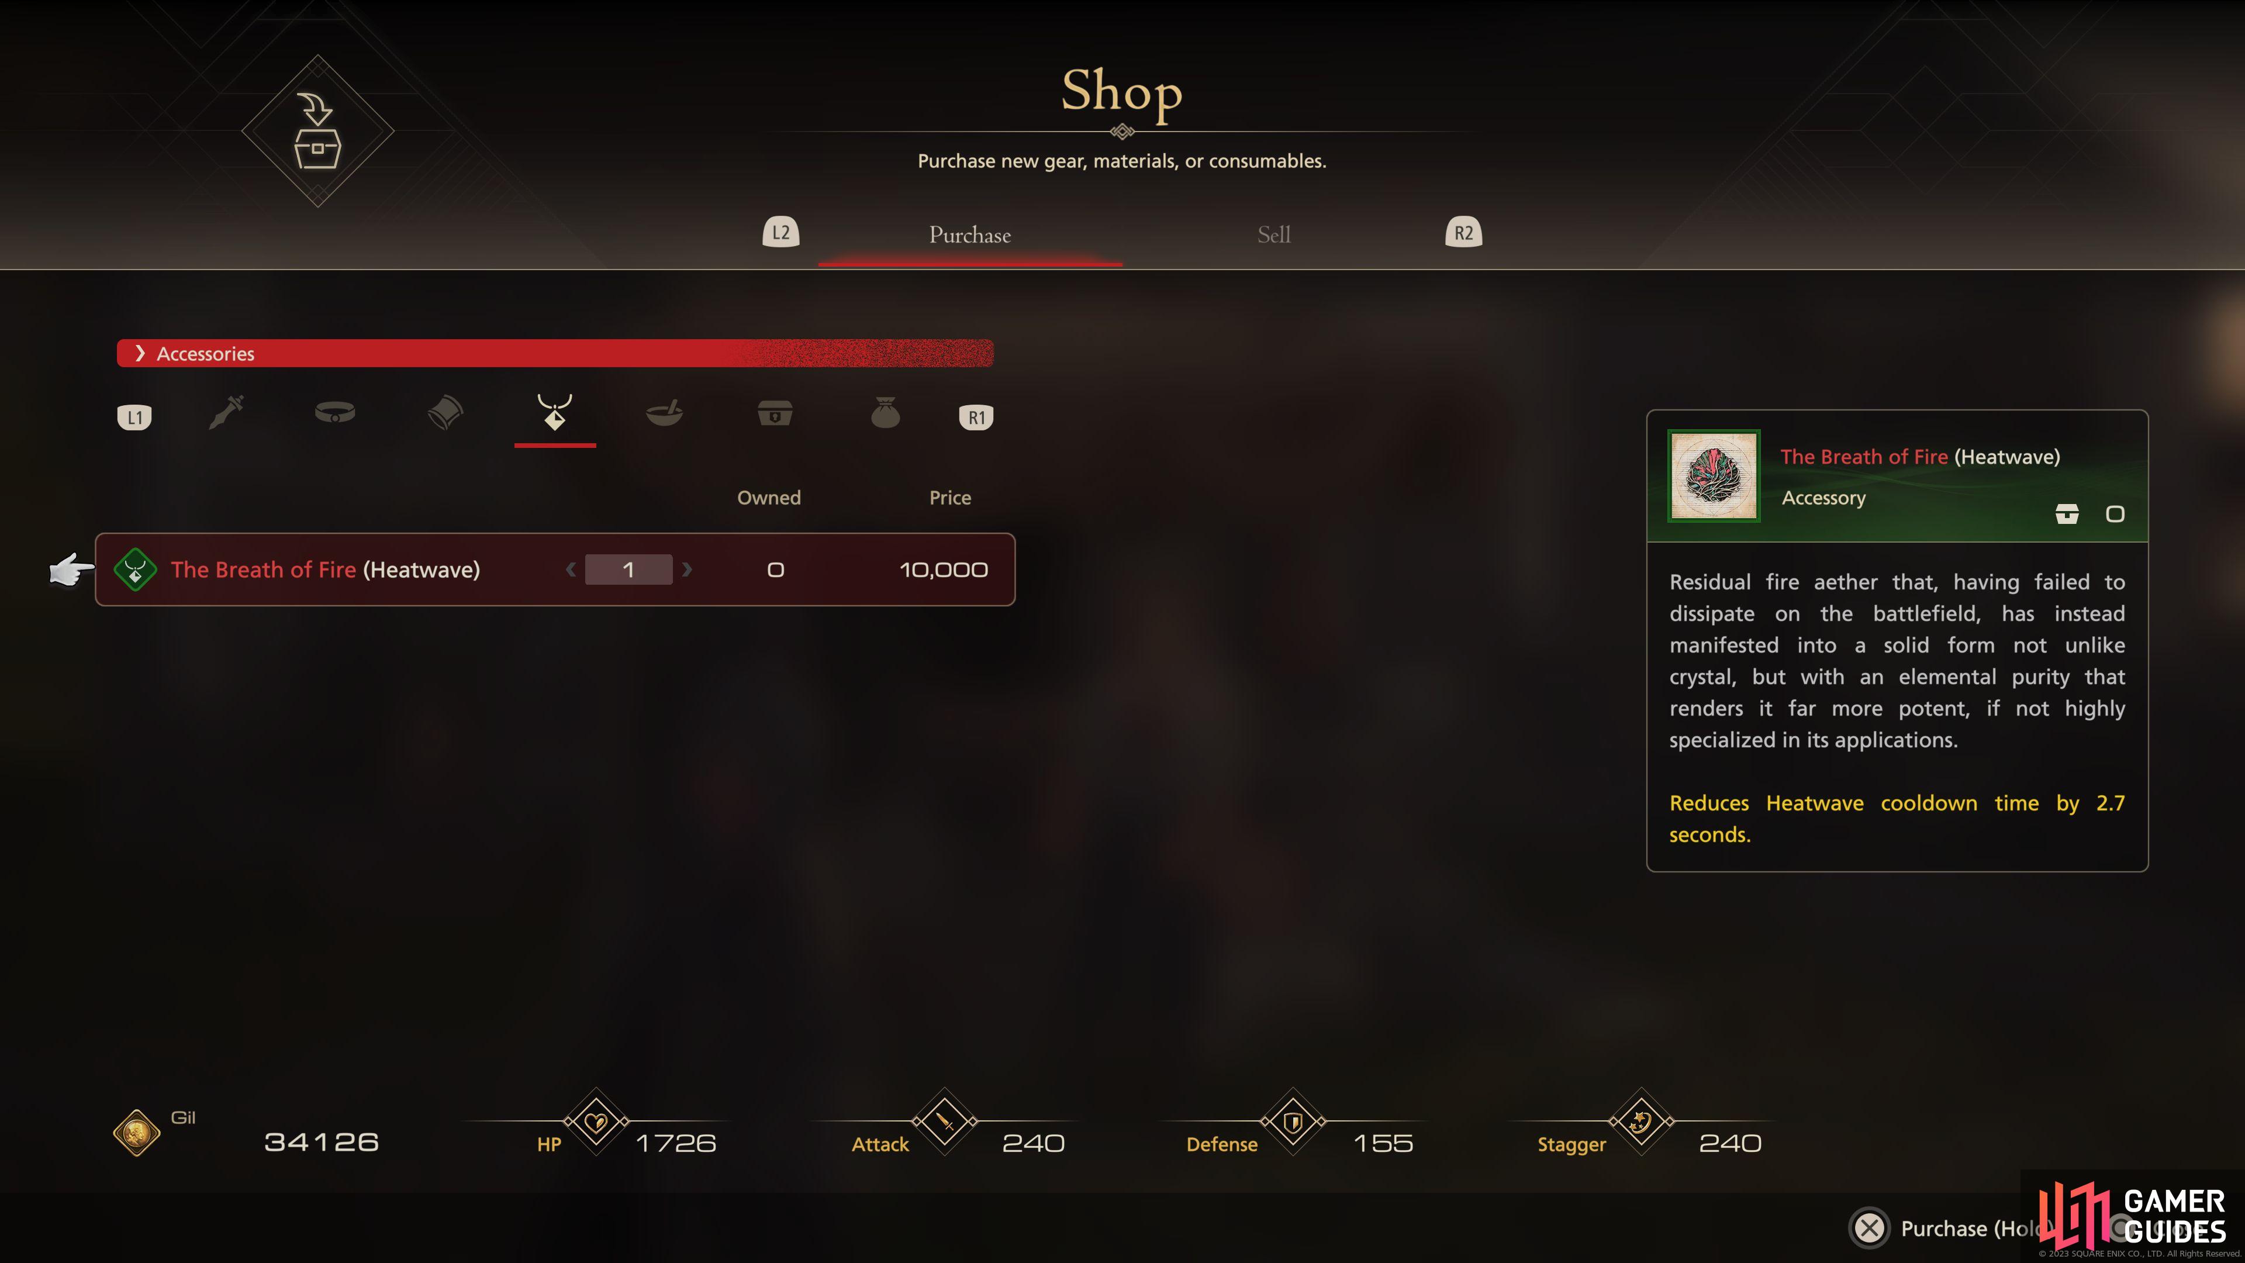
Task: Click the Gil coin icon
Action: tap(137, 1133)
